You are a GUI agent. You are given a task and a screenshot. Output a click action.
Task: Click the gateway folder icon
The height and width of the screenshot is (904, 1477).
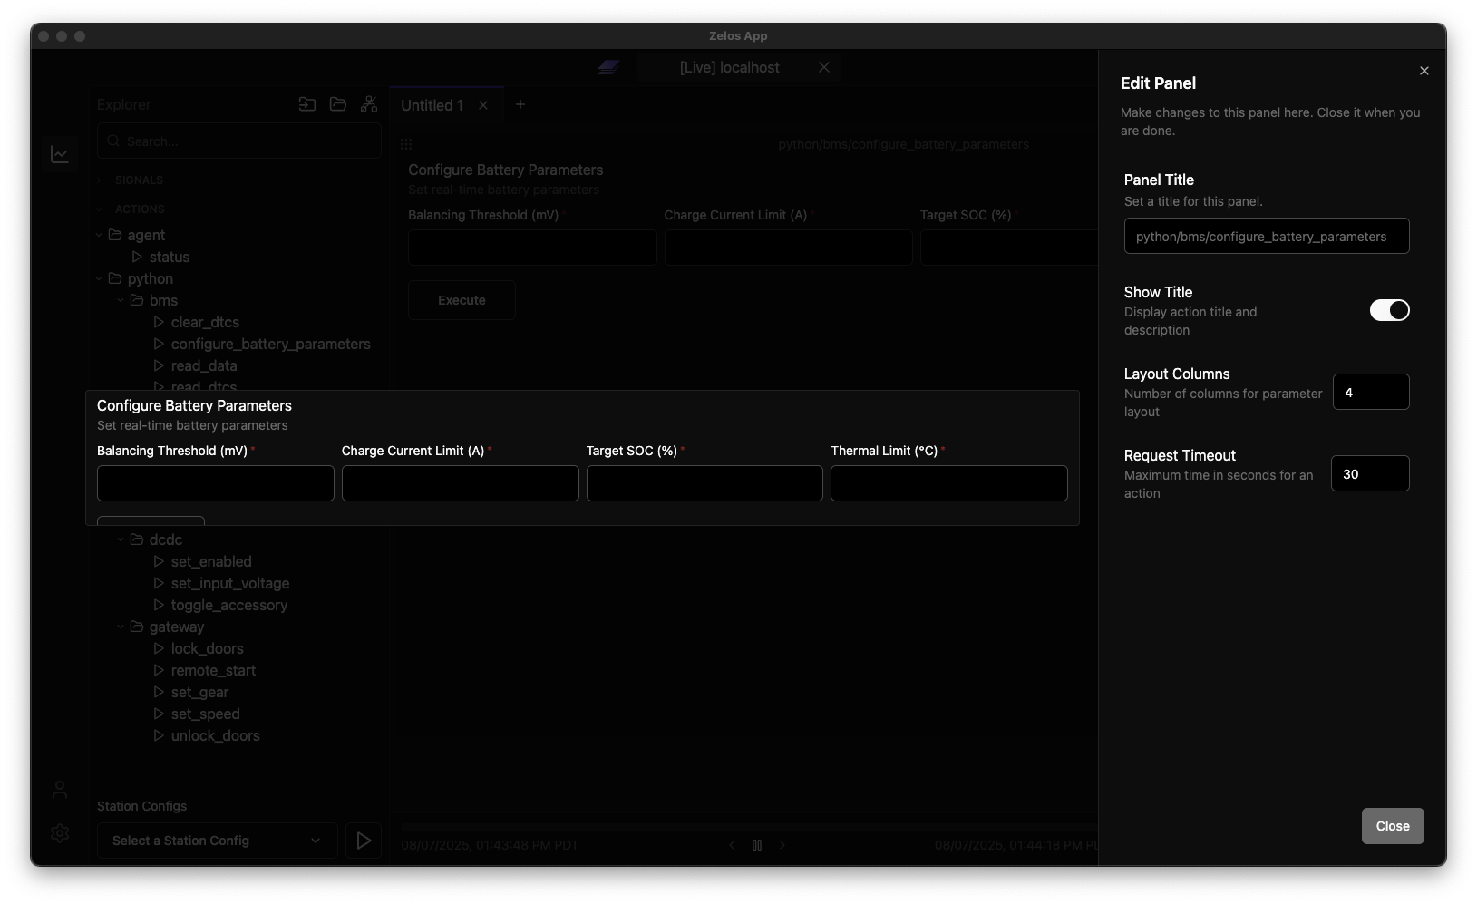click(x=137, y=627)
